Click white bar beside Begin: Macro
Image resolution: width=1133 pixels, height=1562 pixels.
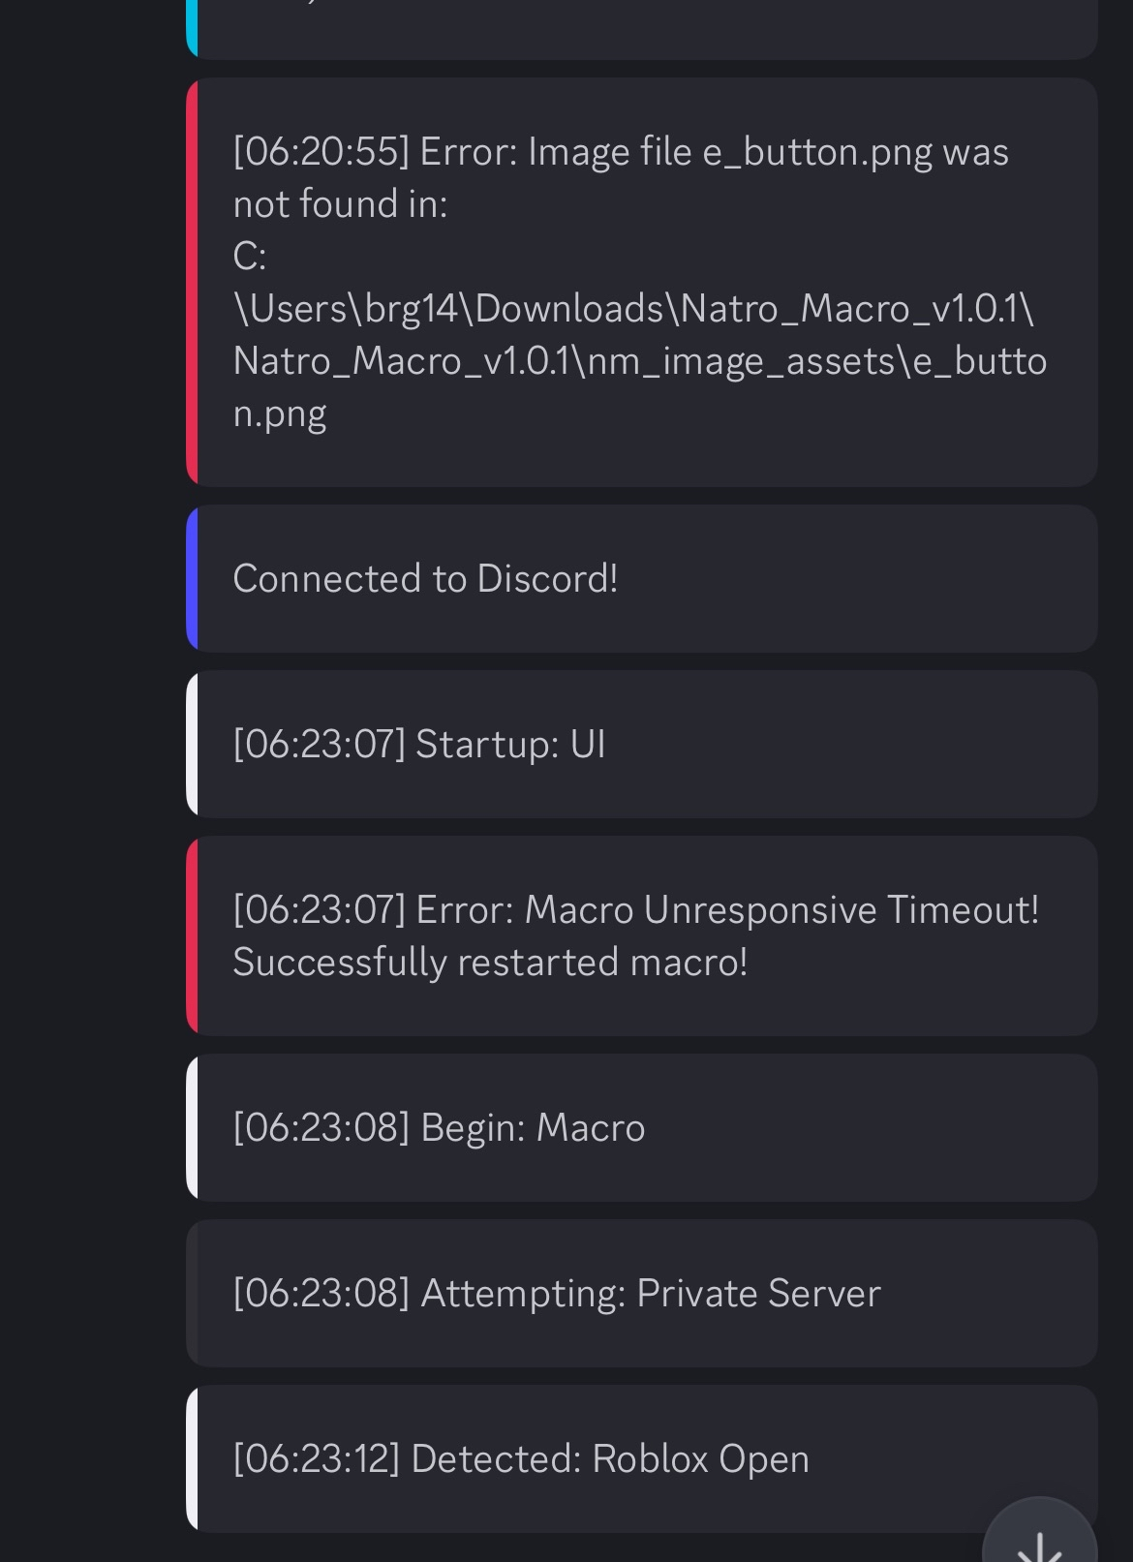coord(192,1128)
